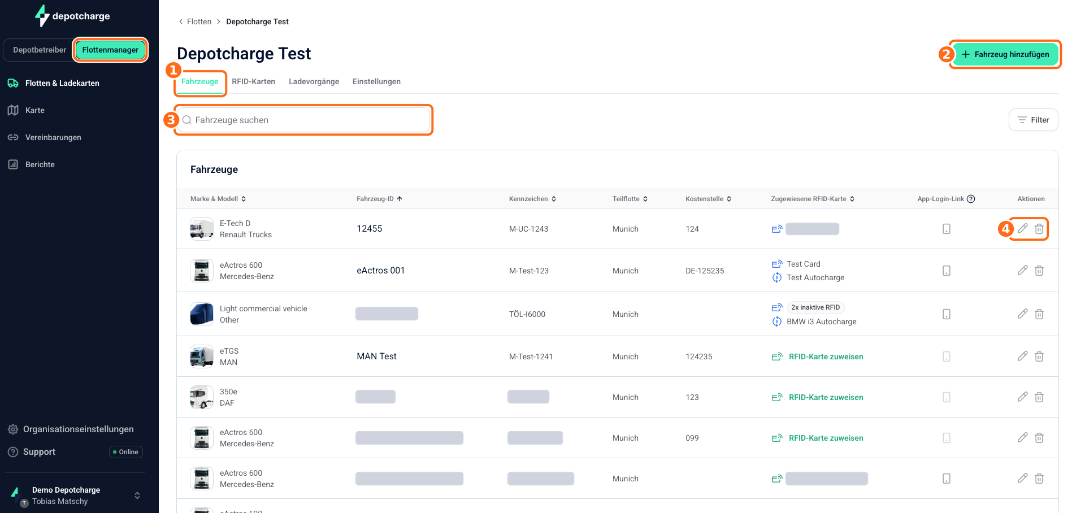The image size is (1072, 513).
Task: Open the Filter button
Action: (1033, 120)
